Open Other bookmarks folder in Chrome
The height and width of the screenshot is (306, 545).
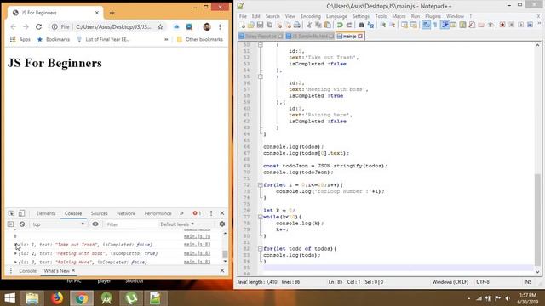click(x=200, y=39)
